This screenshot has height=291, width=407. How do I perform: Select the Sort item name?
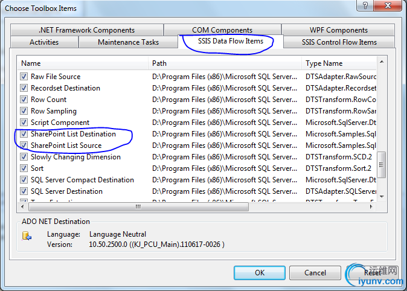point(37,168)
